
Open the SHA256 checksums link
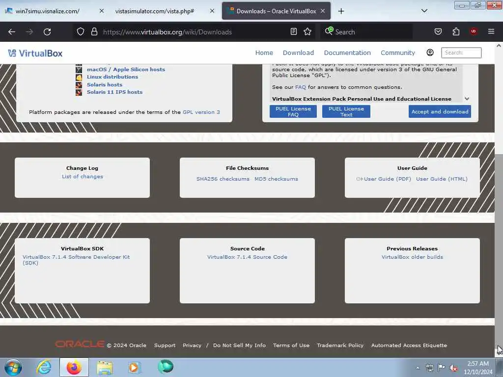point(223,179)
